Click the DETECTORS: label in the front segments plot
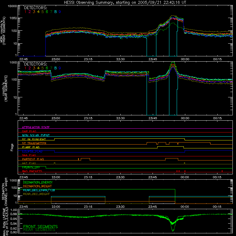Viewport: 236px width, 236px height. (35, 8)
